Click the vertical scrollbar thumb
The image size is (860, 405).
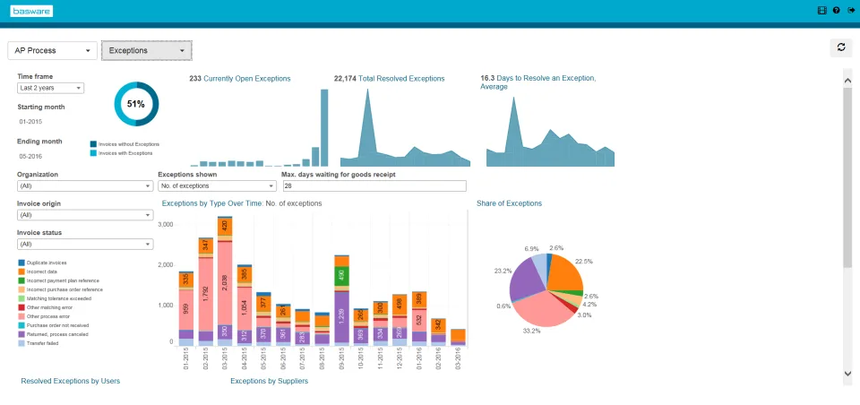[x=848, y=177]
